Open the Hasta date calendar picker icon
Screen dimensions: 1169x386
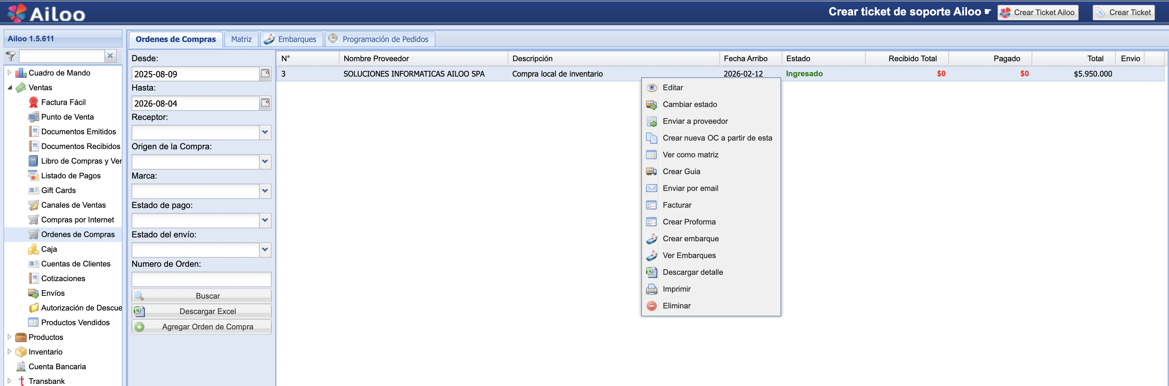(x=265, y=103)
